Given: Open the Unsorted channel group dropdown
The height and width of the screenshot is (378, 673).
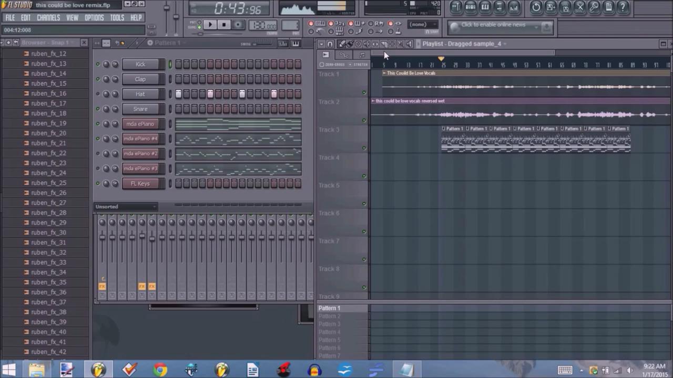Looking at the screenshot, I should tap(126, 207).
